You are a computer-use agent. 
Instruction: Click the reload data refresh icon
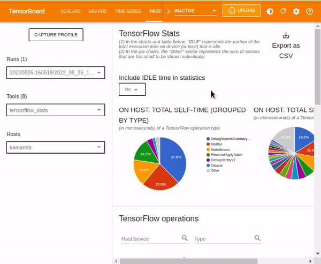[x=283, y=11]
